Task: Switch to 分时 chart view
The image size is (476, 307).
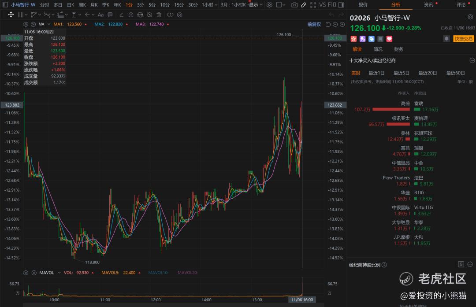Action: (x=45, y=5)
